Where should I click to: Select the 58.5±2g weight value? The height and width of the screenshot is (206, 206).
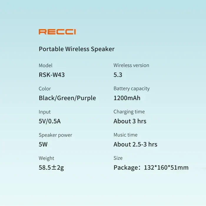[x=51, y=168]
